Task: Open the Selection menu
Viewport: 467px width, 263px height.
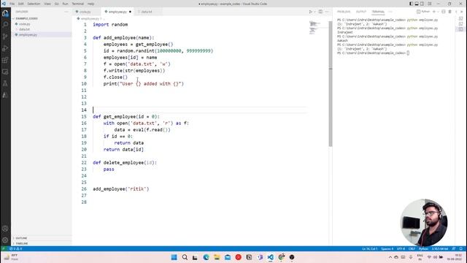Action: pos(34,4)
